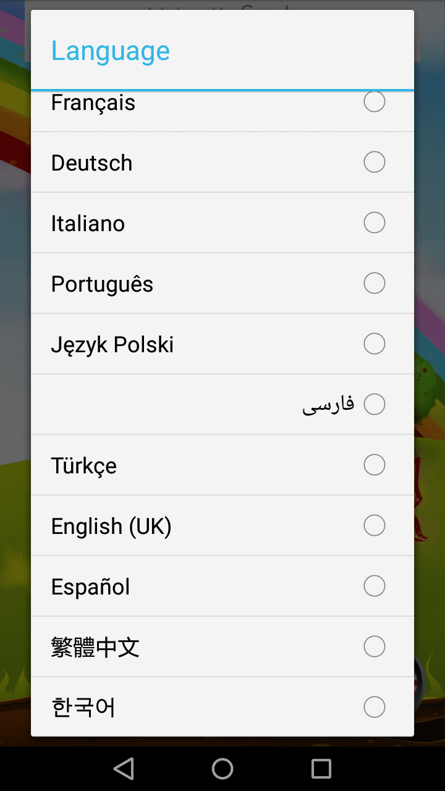Image resolution: width=445 pixels, height=791 pixels.
Task: Tap the Italiano language entry
Action: [x=88, y=224]
